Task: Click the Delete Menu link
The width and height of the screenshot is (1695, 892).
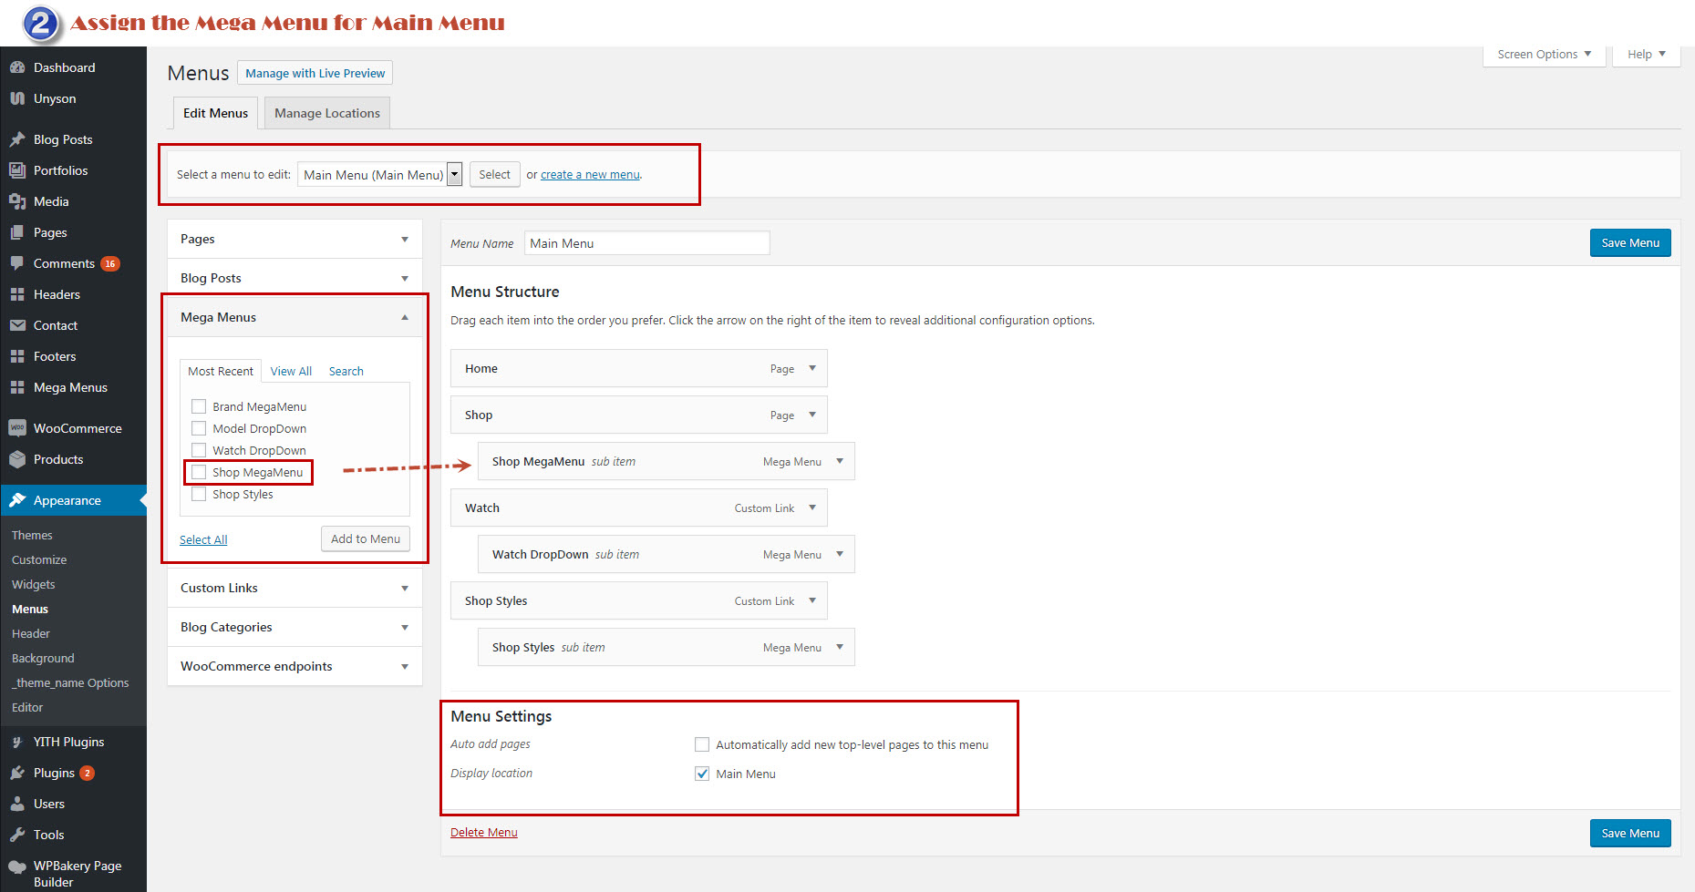Action: [483, 833]
